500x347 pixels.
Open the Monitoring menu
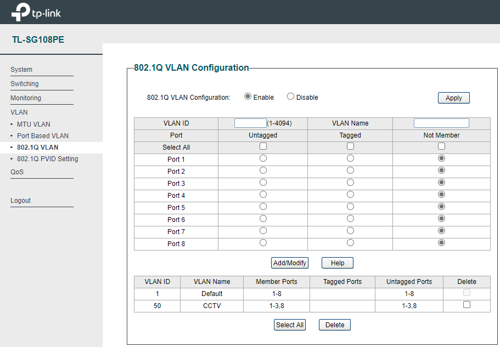coord(26,98)
